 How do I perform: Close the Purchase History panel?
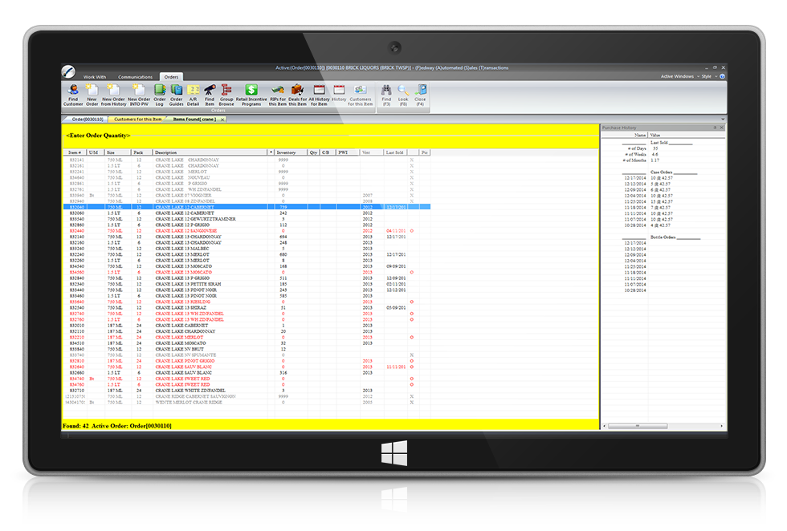pyautogui.click(x=722, y=128)
